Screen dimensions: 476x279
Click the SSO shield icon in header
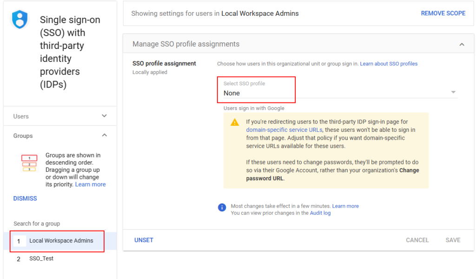click(x=20, y=20)
